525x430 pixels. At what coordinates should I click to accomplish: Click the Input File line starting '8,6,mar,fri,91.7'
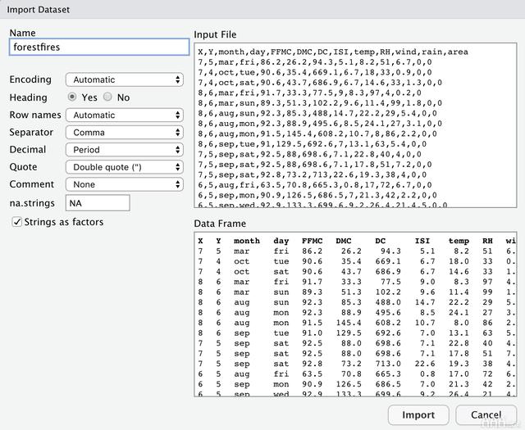click(309, 93)
